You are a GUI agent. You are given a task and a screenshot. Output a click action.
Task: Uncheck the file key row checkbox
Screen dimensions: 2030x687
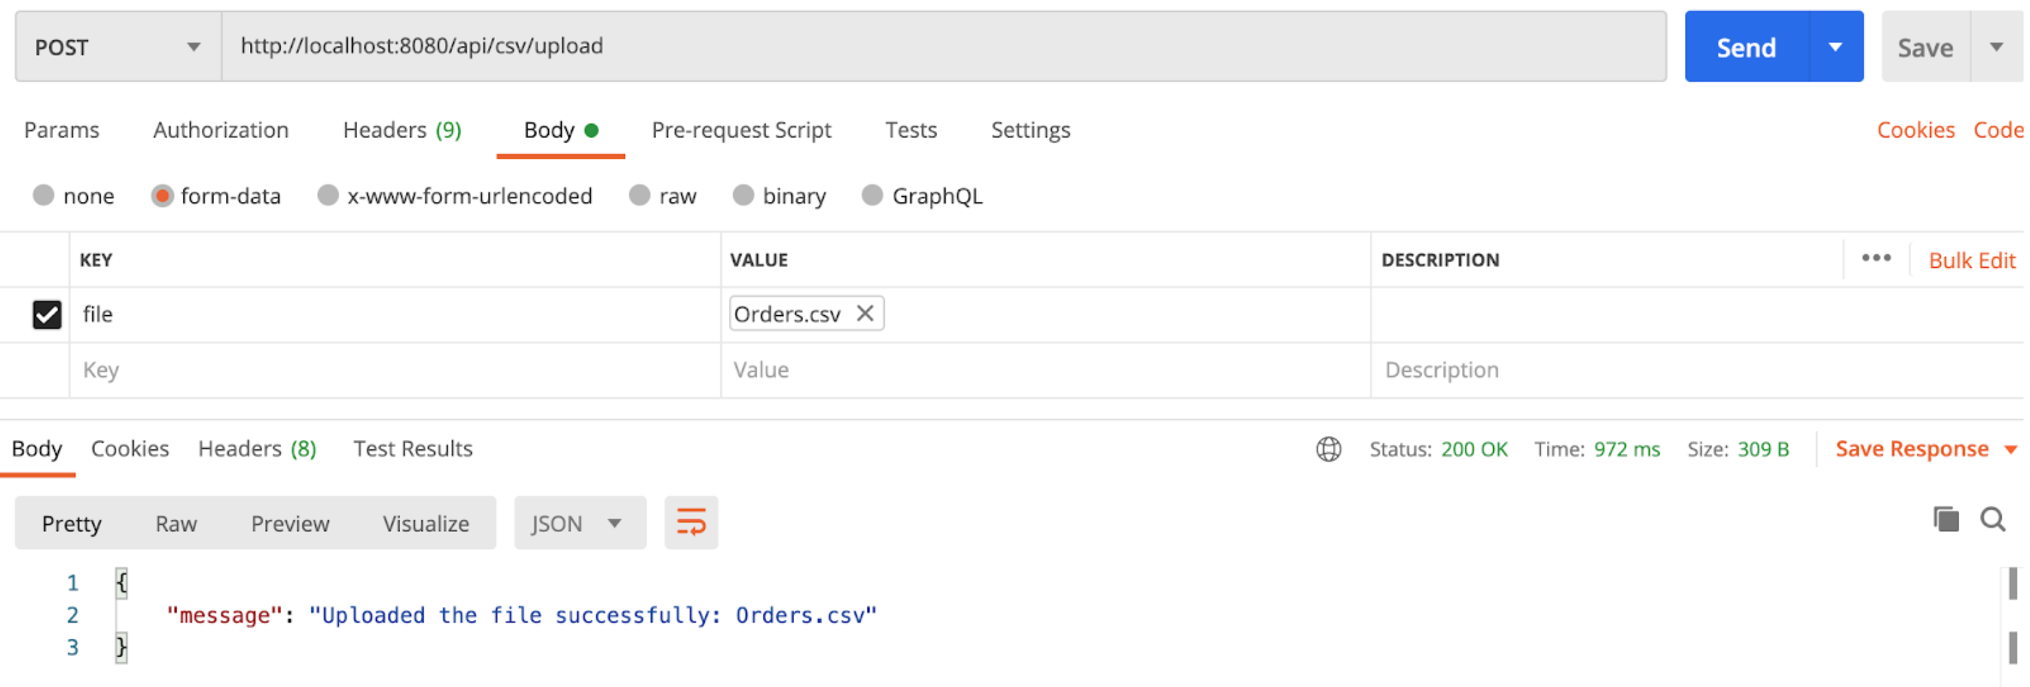click(47, 314)
